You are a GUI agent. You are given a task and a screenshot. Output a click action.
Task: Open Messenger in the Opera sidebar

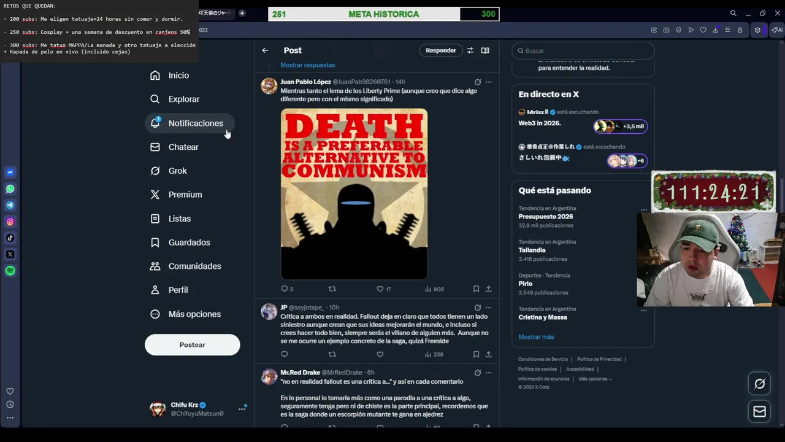[10, 173]
